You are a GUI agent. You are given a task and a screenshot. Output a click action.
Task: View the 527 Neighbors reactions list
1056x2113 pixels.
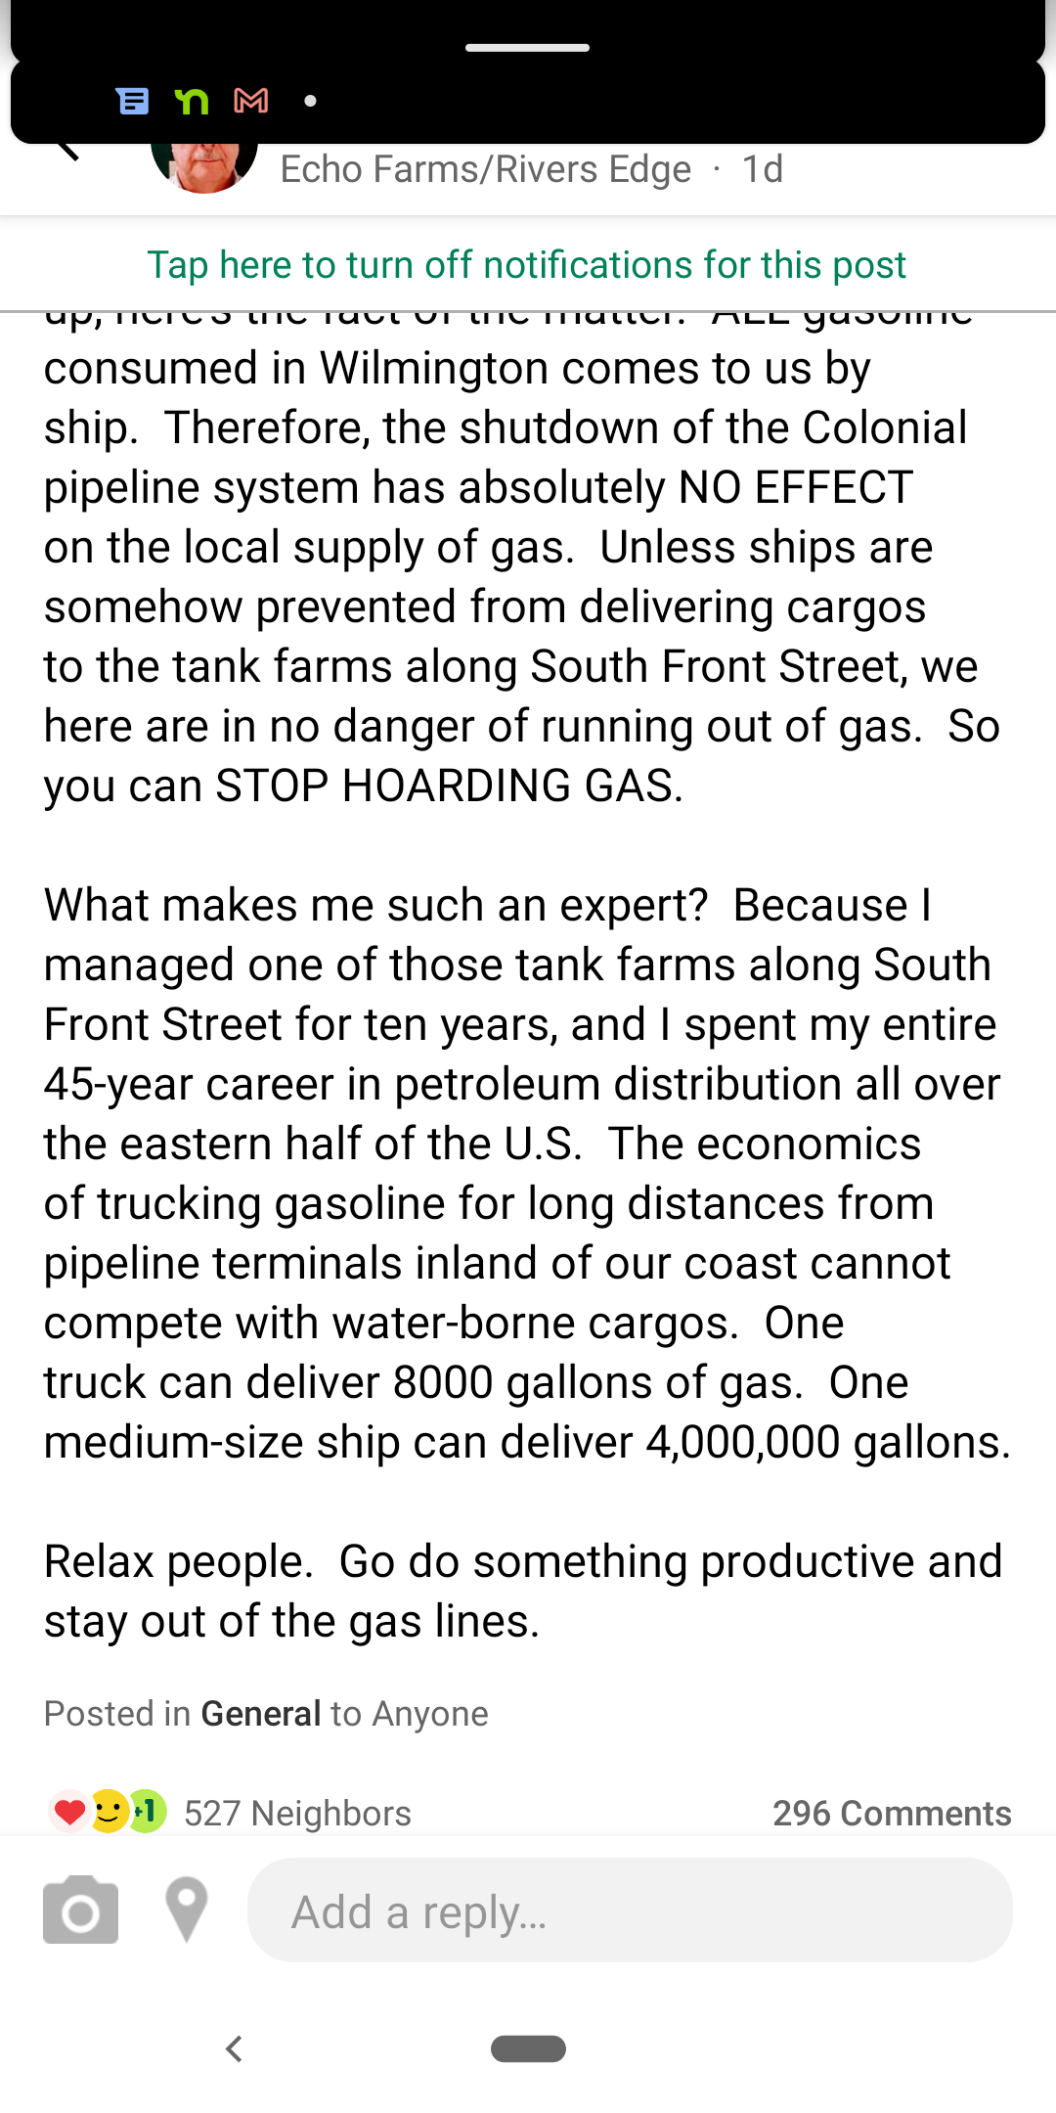[297, 1814]
